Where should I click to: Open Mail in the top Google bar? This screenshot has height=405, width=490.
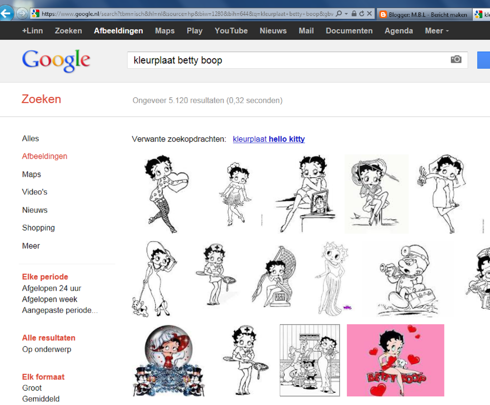306,31
